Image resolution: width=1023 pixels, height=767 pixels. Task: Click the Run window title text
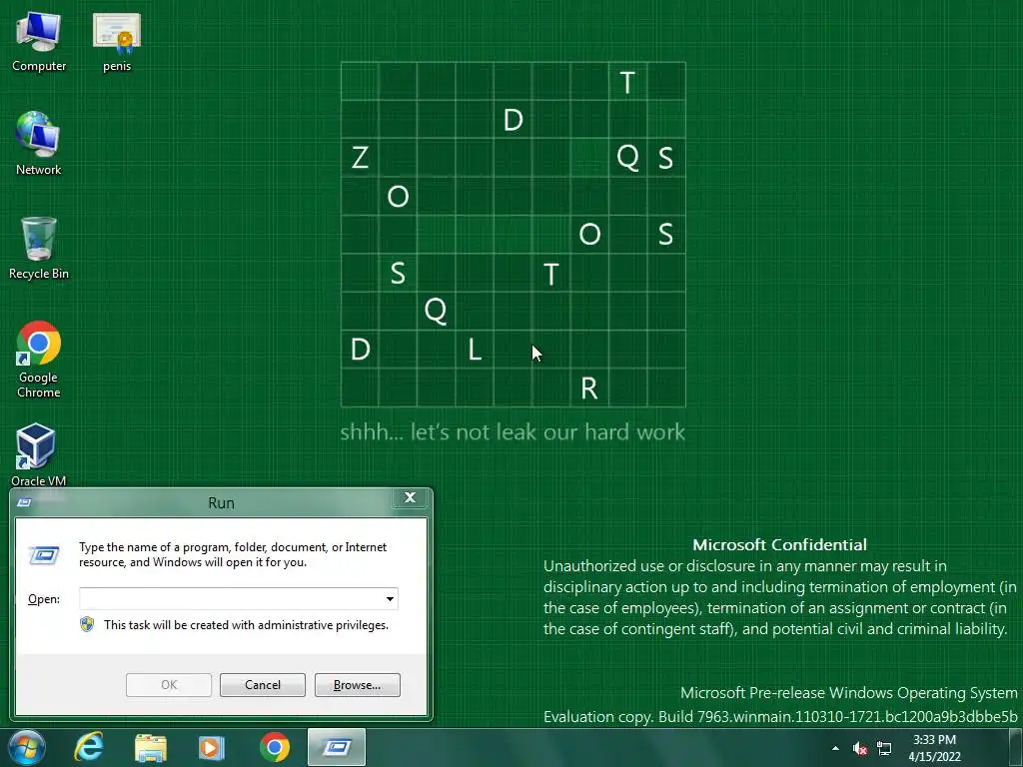[x=221, y=503]
